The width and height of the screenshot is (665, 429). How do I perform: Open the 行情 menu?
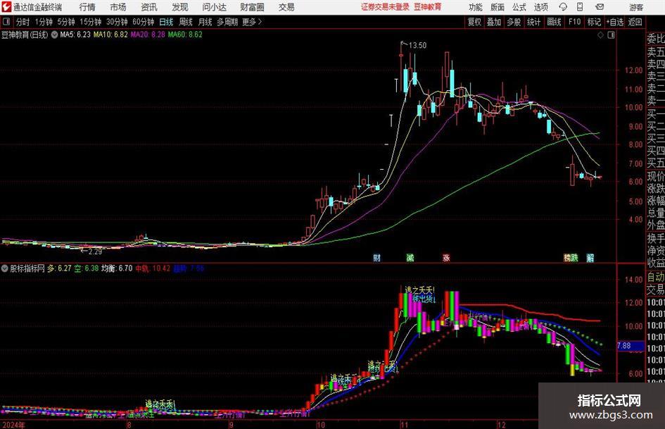(87, 7)
